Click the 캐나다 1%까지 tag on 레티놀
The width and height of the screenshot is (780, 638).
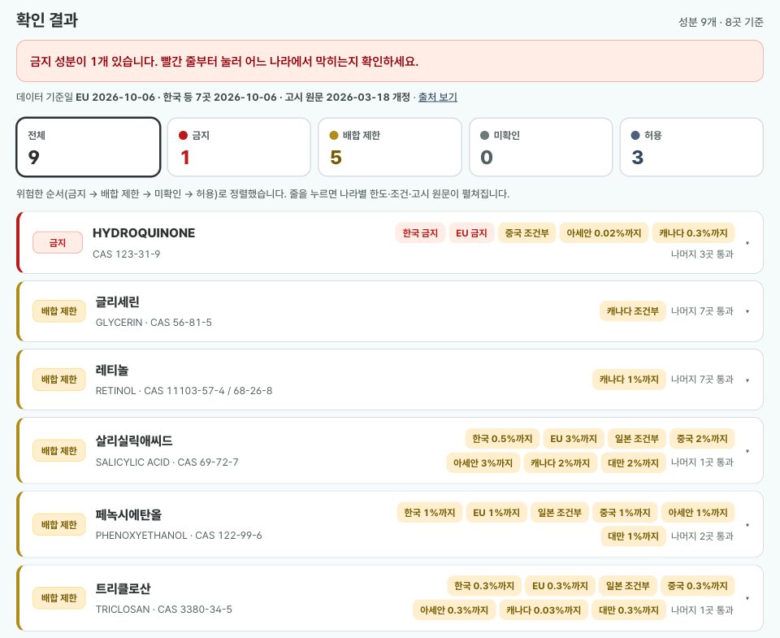coord(629,380)
